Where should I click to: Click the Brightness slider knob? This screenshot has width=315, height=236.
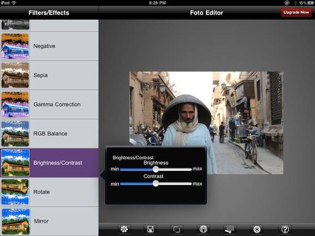pyautogui.click(x=156, y=169)
